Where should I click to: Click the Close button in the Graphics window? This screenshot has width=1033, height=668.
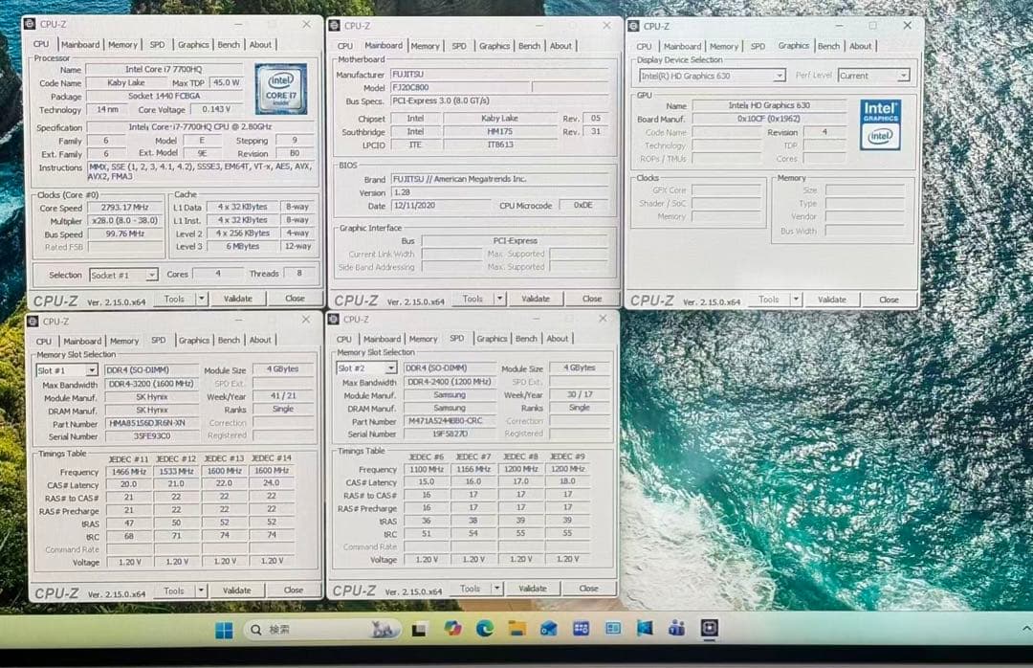click(889, 300)
